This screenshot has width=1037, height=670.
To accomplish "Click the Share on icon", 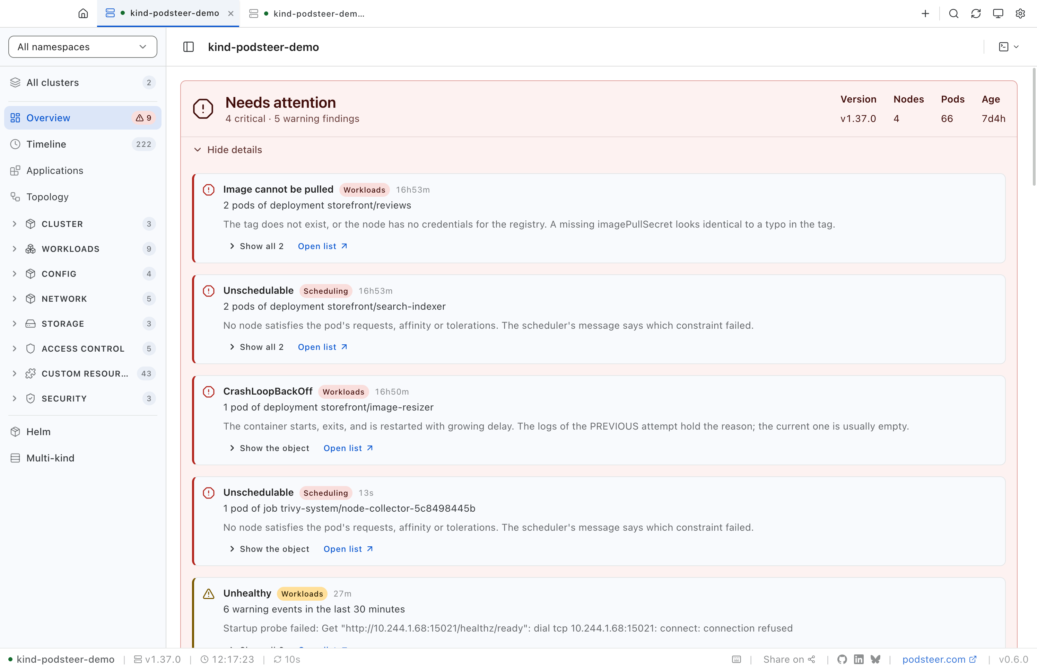I will click(x=789, y=659).
